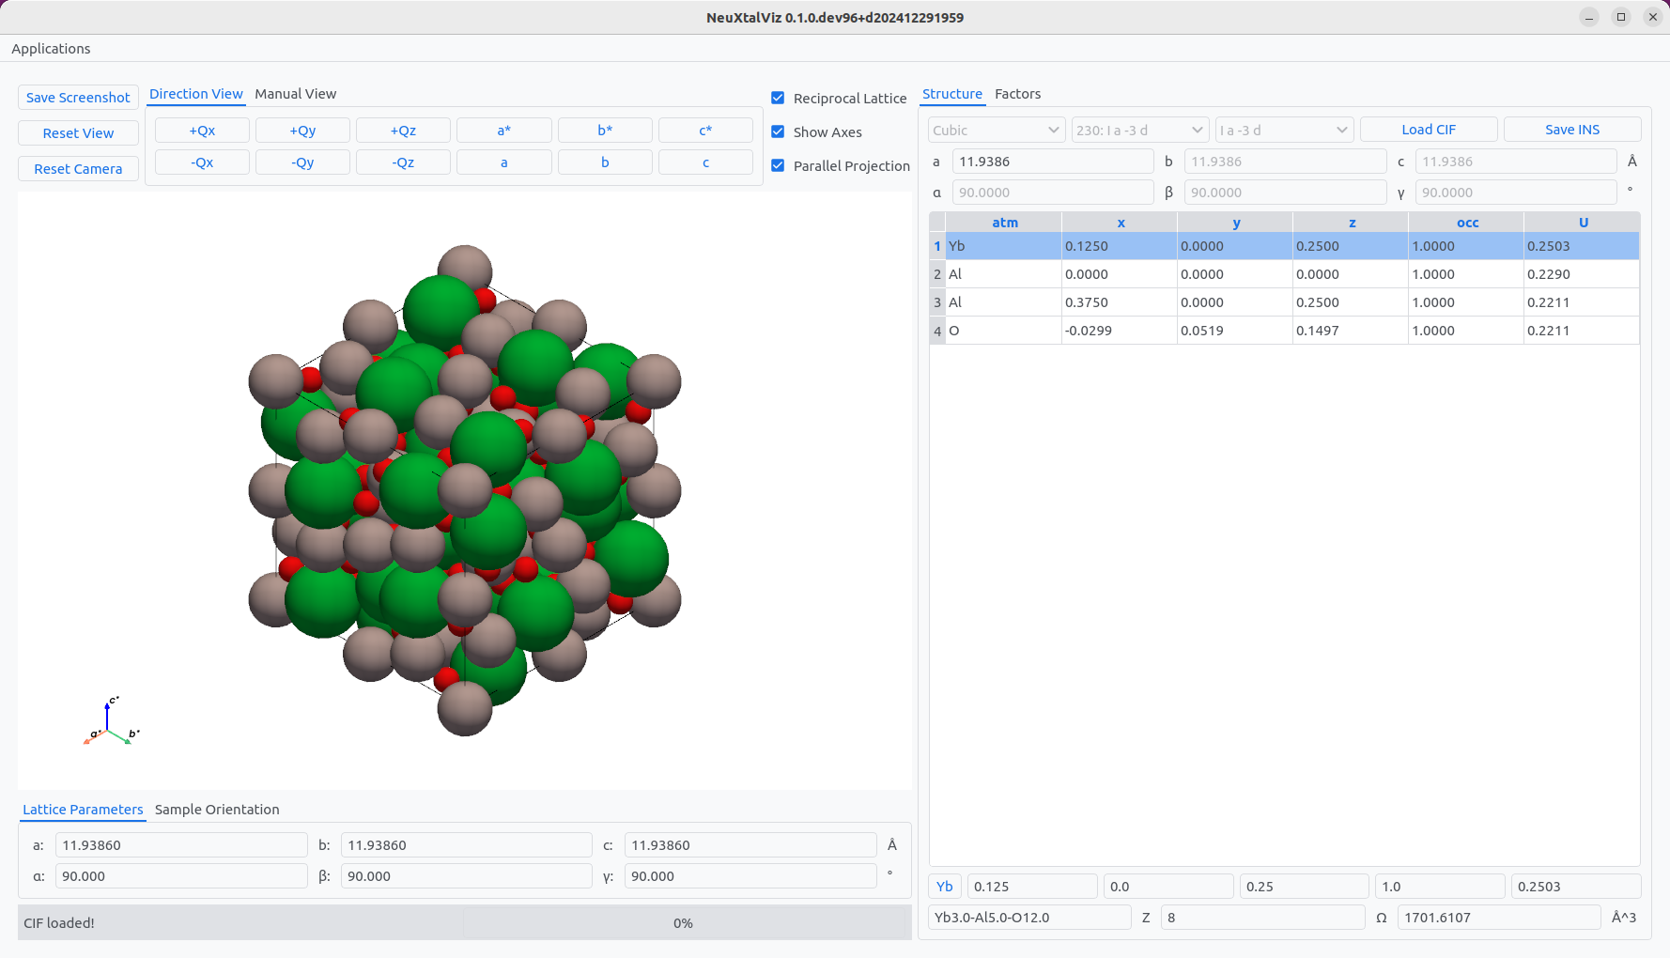This screenshot has width=1670, height=958.
Task: Switch to the Factors tab
Action: [1017, 94]
